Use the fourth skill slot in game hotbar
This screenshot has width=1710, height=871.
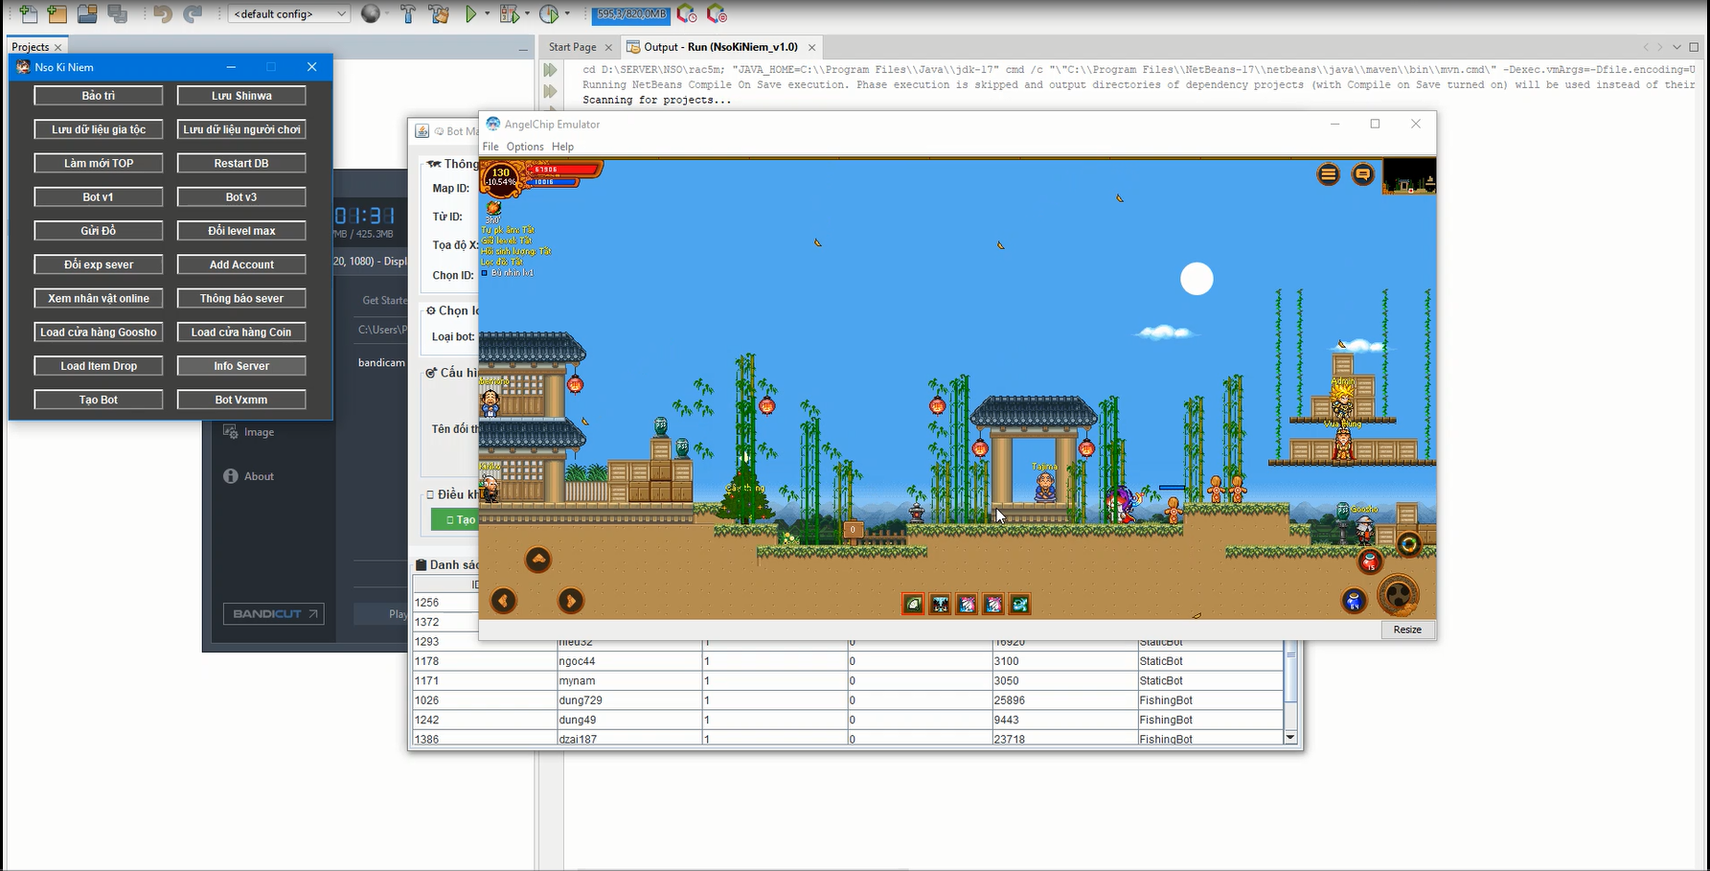point(993,604)
